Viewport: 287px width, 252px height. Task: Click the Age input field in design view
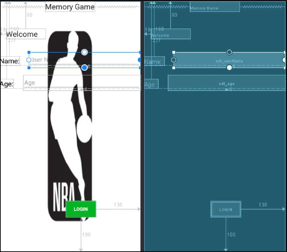(82, 83)
